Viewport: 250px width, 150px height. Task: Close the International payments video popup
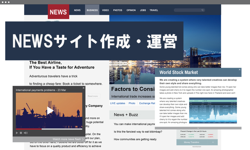pyautogui.click(x=84, y=88)
